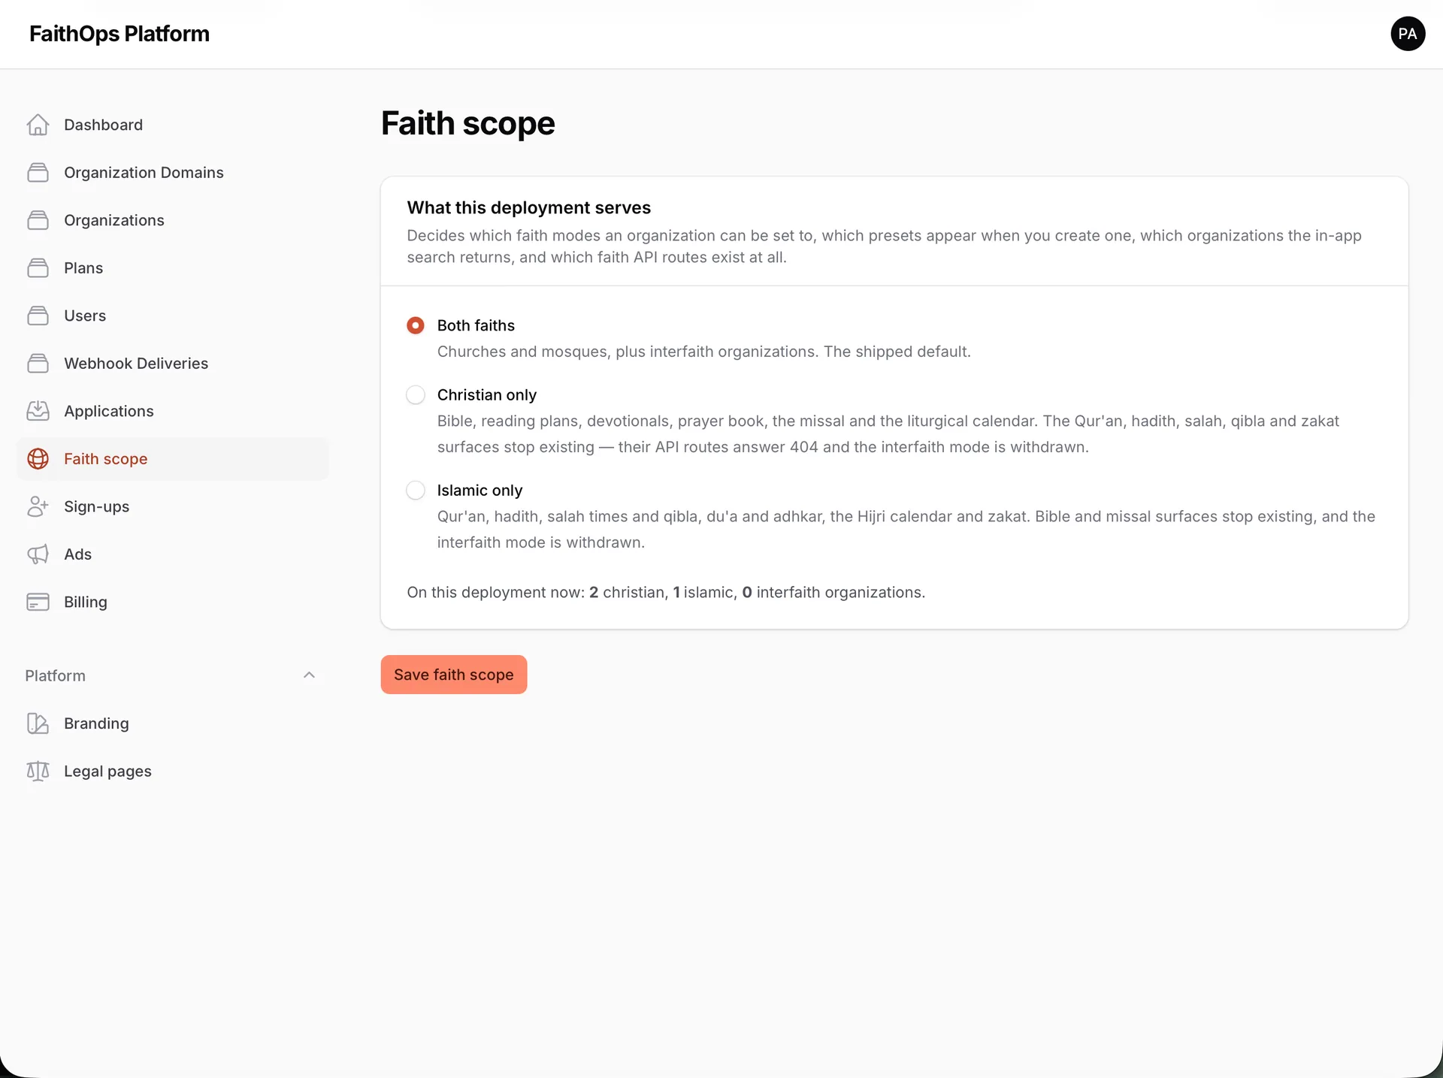1443x1078 pixels.
Task: Click the "On this deployment now" summary line
Action: point(666,592)
